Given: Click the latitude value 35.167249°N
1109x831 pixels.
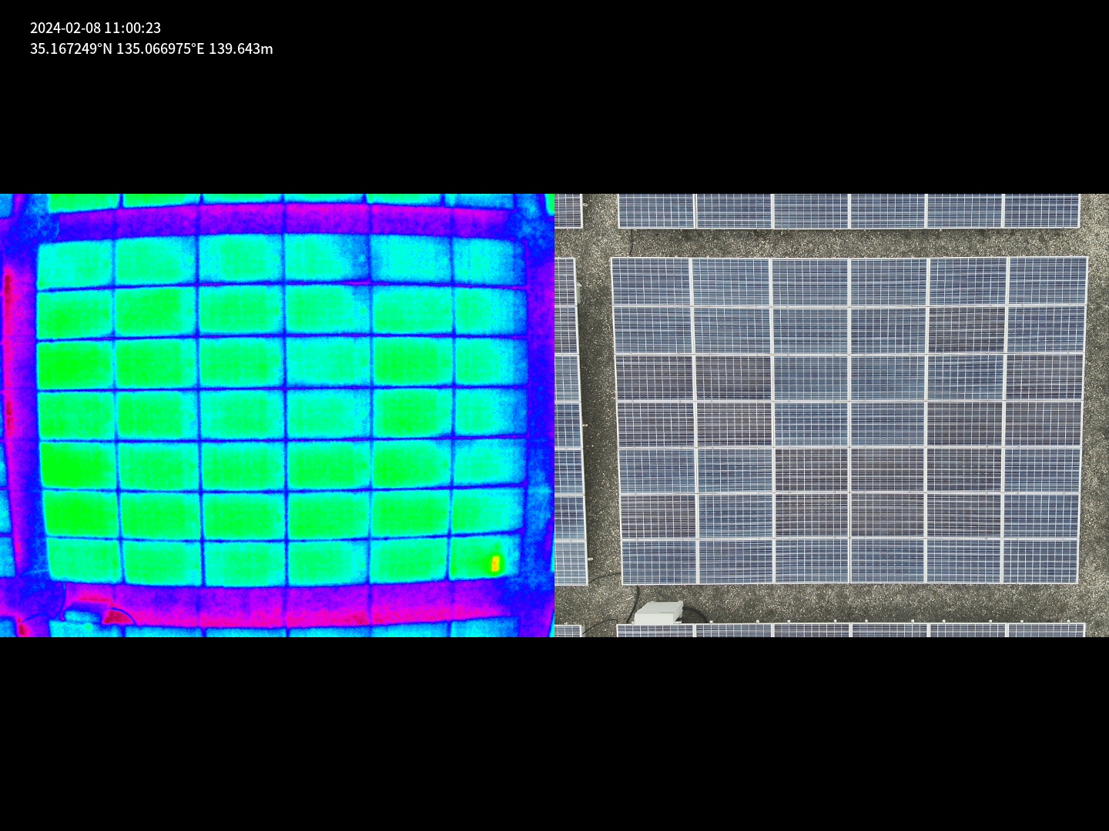Looking at the screenshot, I should [71, 48].
